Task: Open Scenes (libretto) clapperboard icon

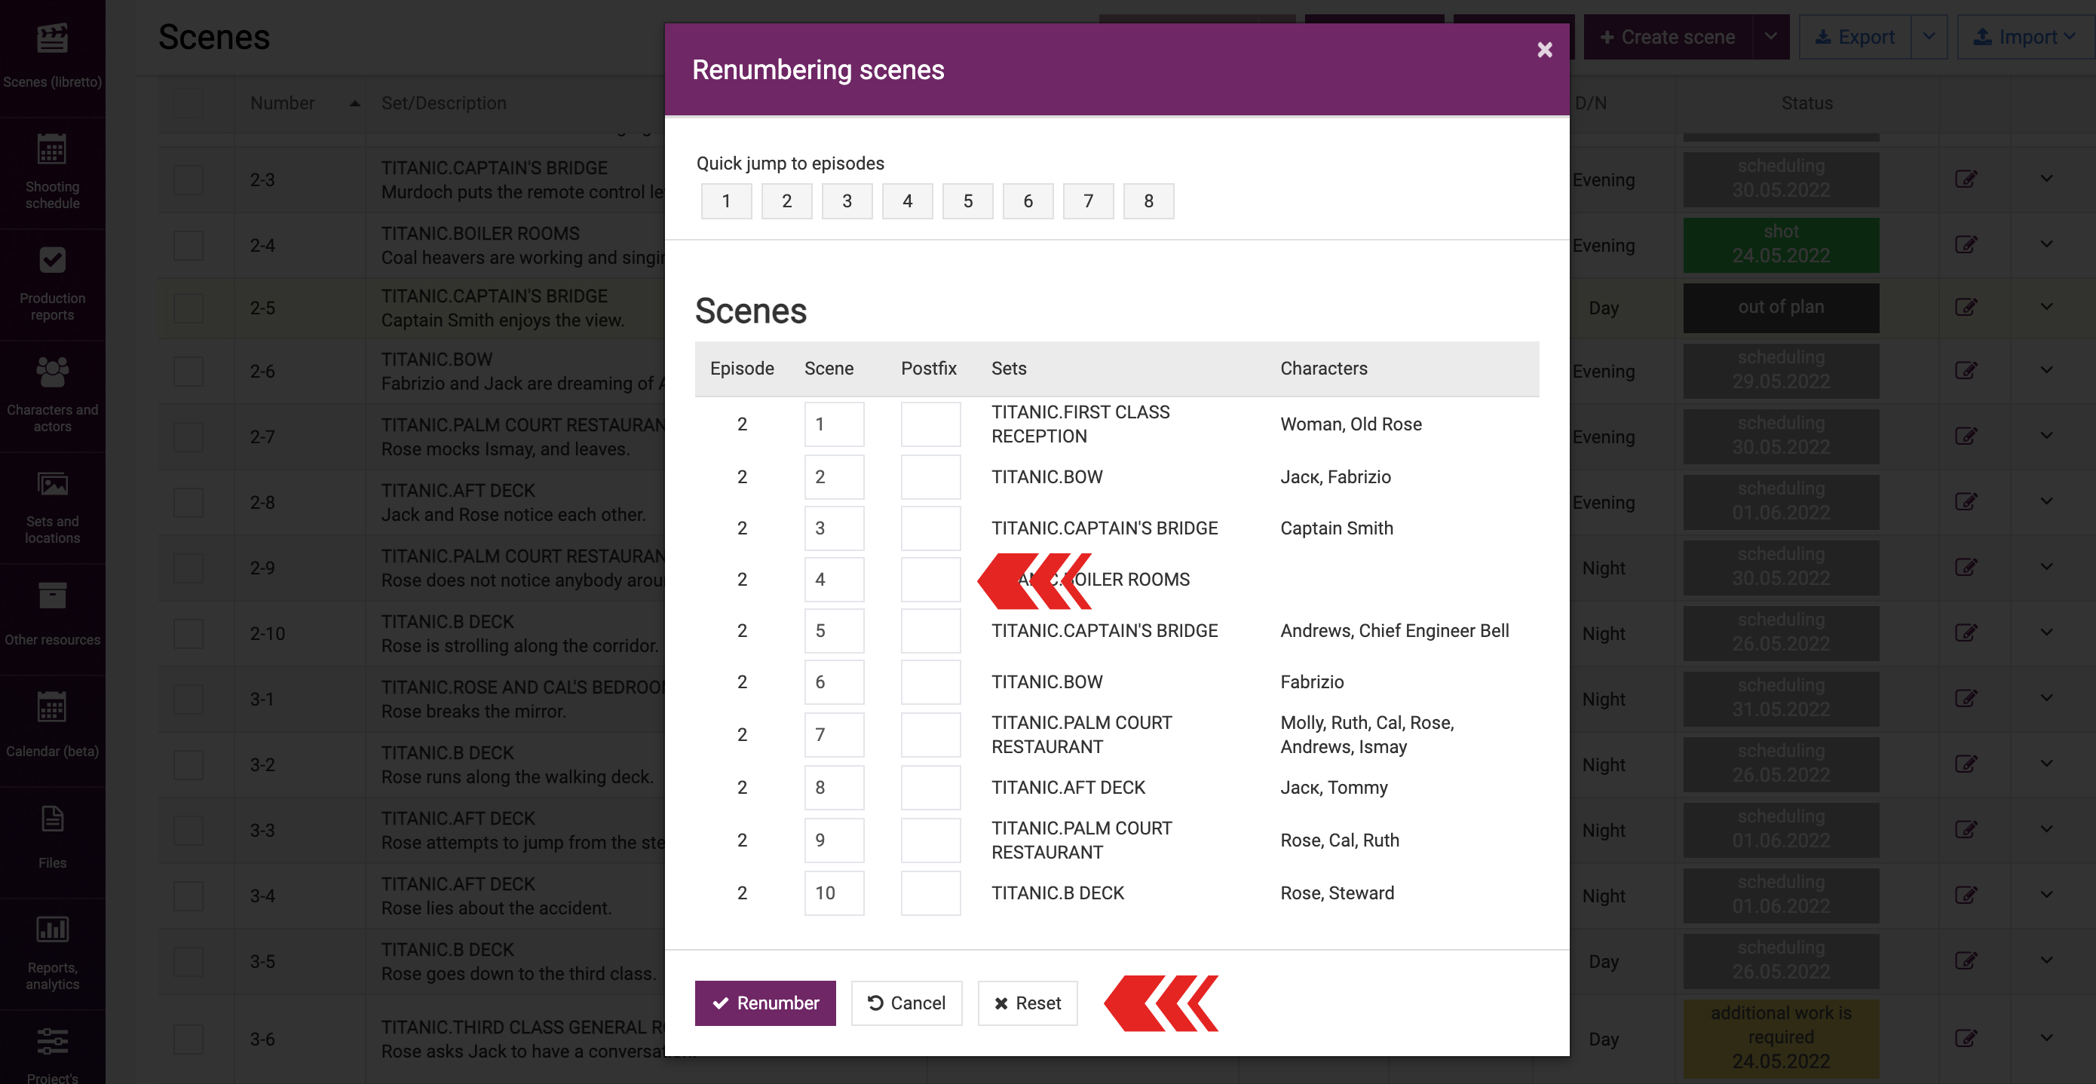Action: [52, 38]
